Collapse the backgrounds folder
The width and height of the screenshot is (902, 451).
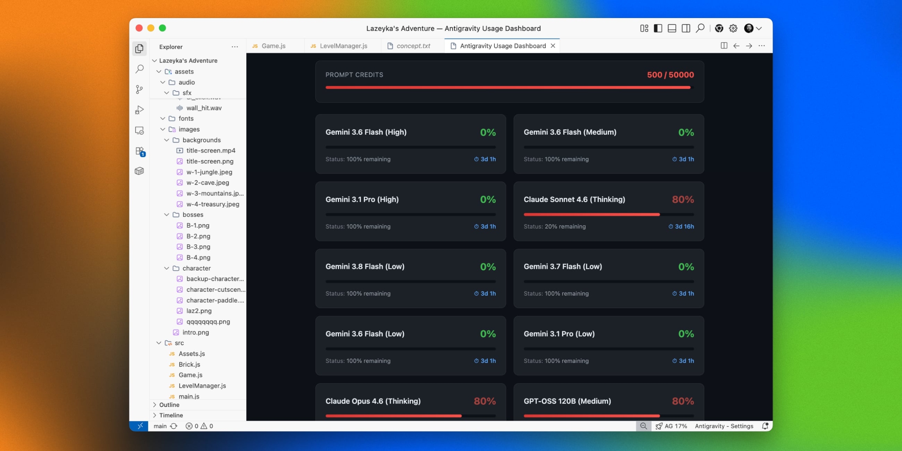click(167, 140)
